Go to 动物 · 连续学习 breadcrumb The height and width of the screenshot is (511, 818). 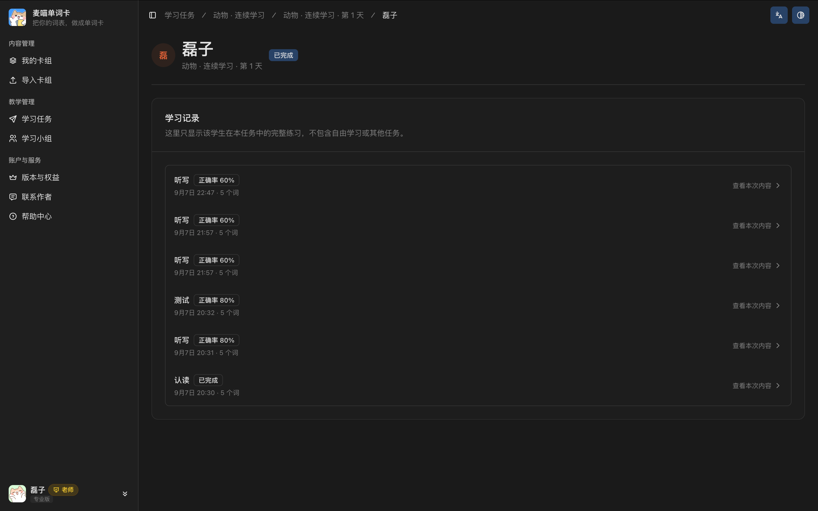coord(239,15)
